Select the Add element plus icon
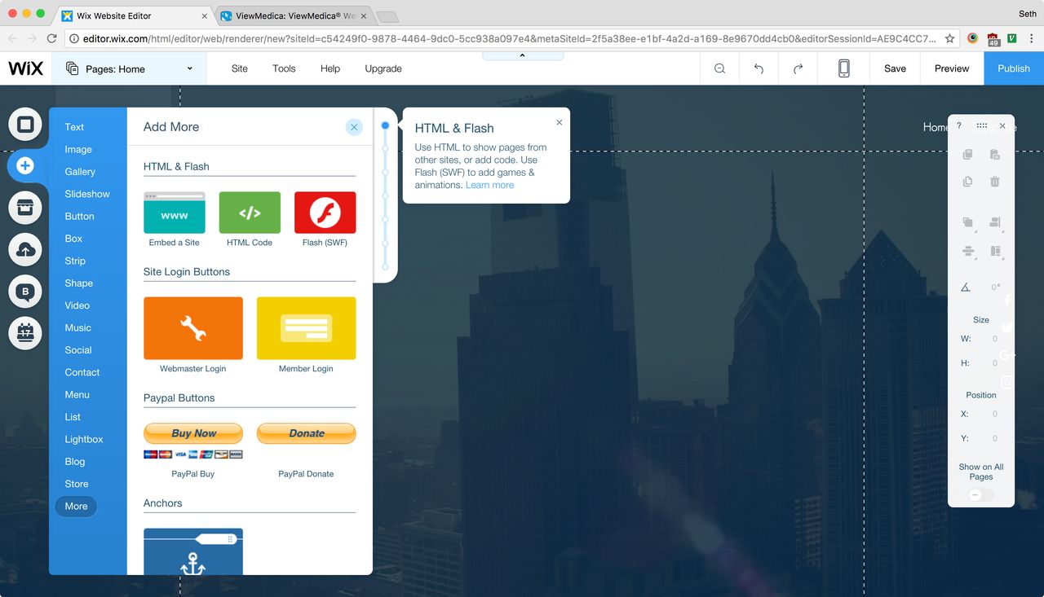1044x597 pixels. pos(24,166)
